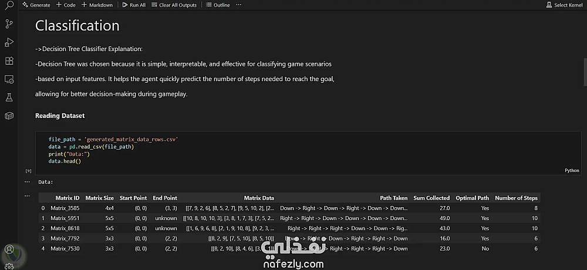Viewport: 587px width, 270px height.
Task: Click the vertical scrollbar thumb on right
Action: point(585,72)
